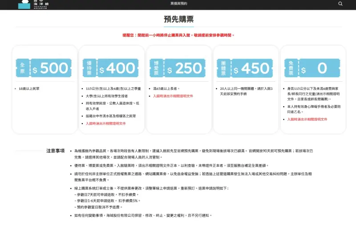Select the 免費票 $0 ticket badge
Screen dimensions: 356x227
click(x=312, y=68)
